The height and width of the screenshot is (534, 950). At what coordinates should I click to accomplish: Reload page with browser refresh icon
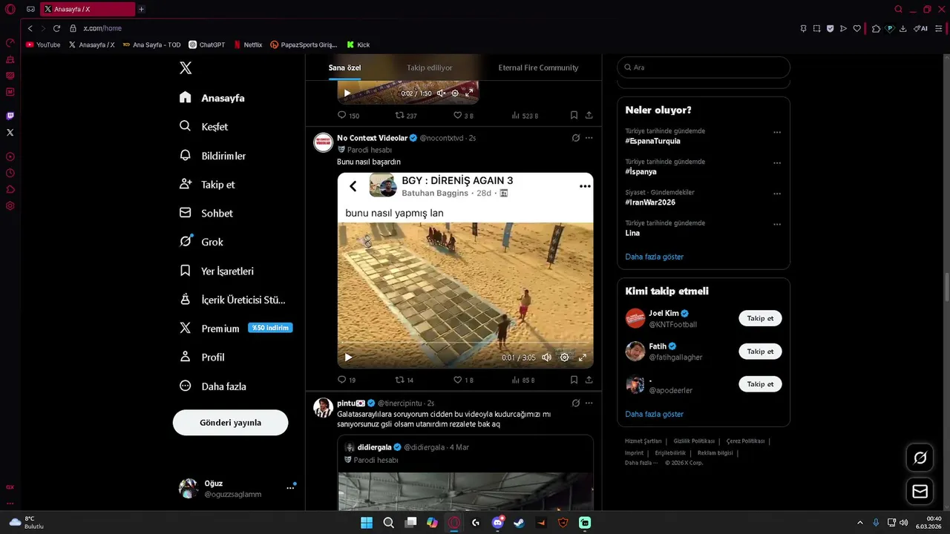pos(56,28)
